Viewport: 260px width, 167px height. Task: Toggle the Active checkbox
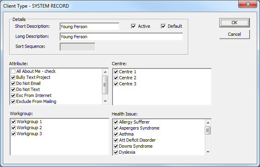pyautogui.click(x=134, y=27)
